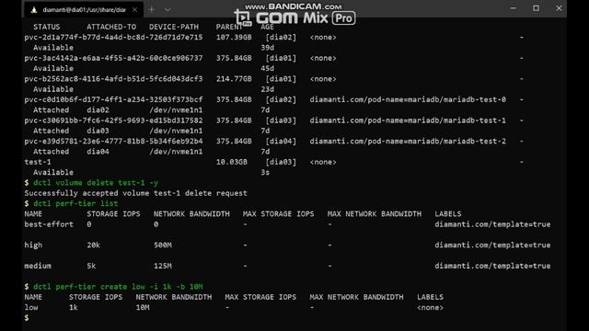Expand the new tab profile dropdown
The width and height of the screenshot is (589, 331).
tap(167, 10)
